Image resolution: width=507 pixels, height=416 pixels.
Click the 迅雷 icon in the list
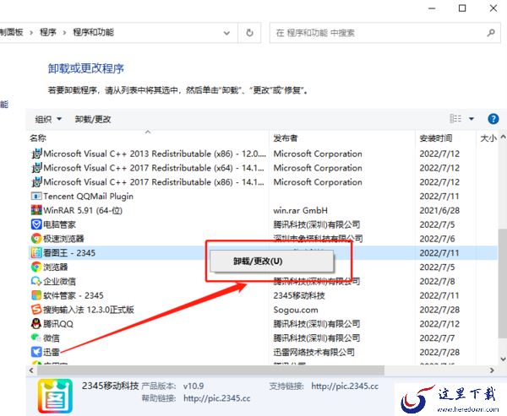click(36, 352)
